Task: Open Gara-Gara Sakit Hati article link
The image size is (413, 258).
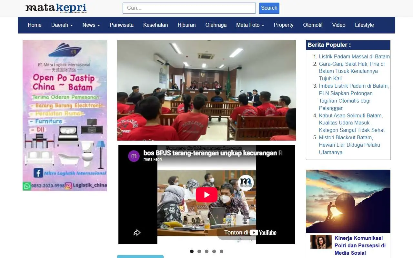Action: tap(352, 71)
